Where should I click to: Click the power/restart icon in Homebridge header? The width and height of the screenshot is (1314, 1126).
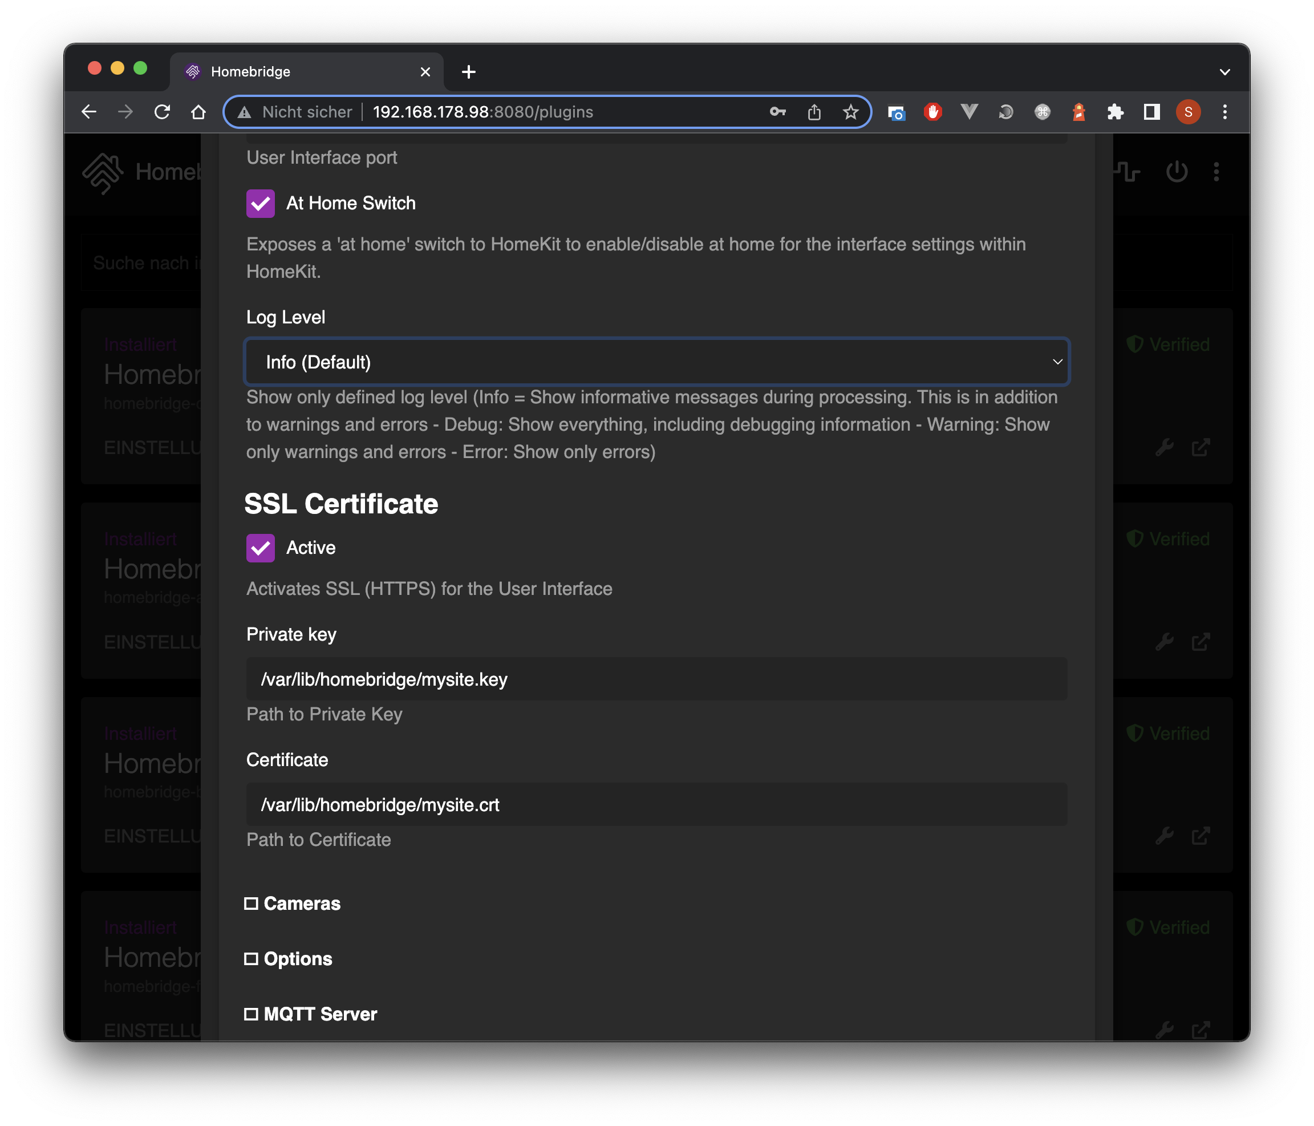pyautogui.click(x=1177, y=171)
